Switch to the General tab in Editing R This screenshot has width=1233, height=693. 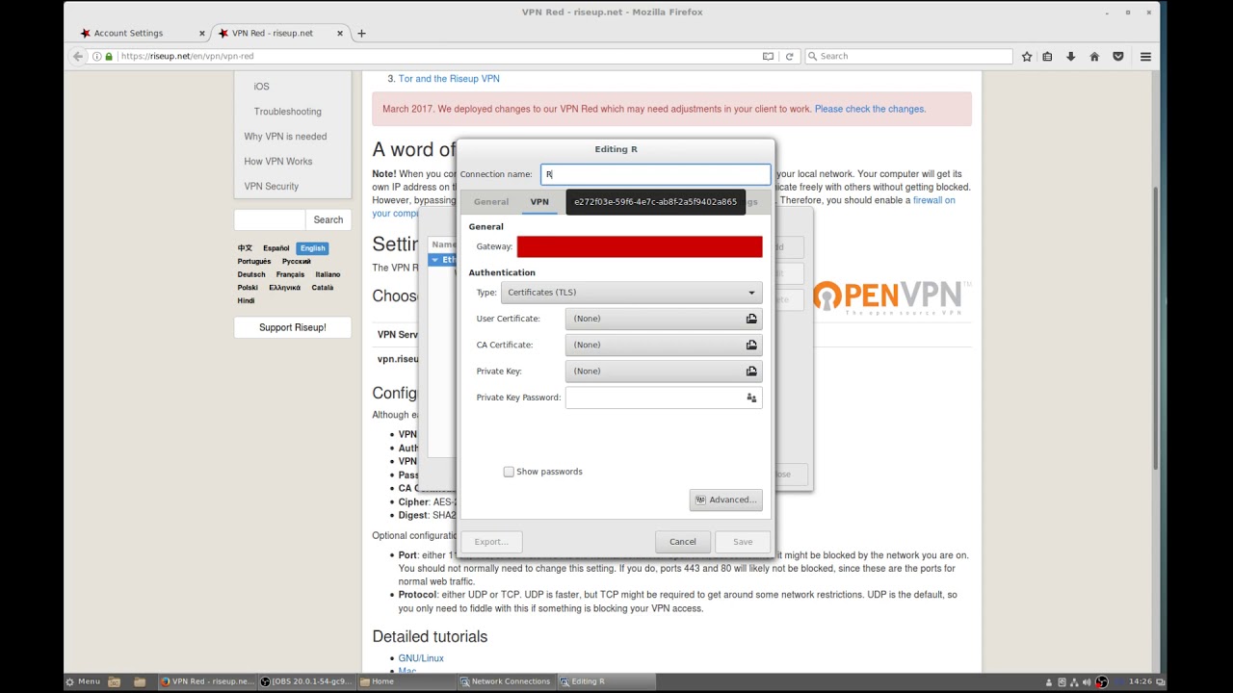pos(491,202)
